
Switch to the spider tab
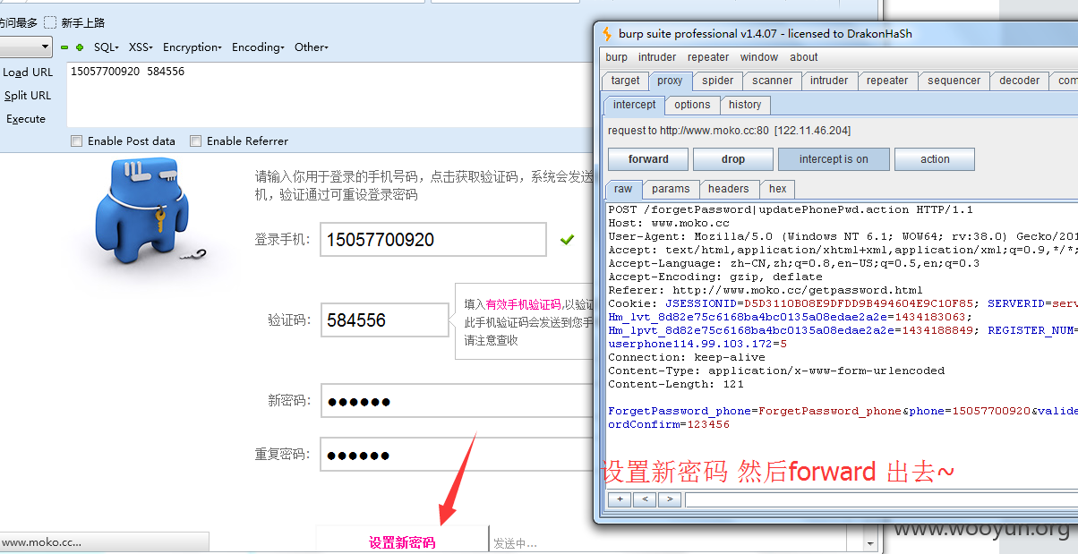[x=718, y=81]
